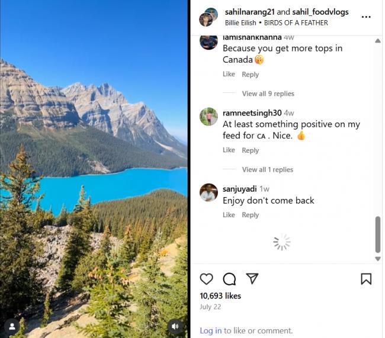Open the sahil_foodvlogs profile link
385x338 pixels.
pos(320,12)
